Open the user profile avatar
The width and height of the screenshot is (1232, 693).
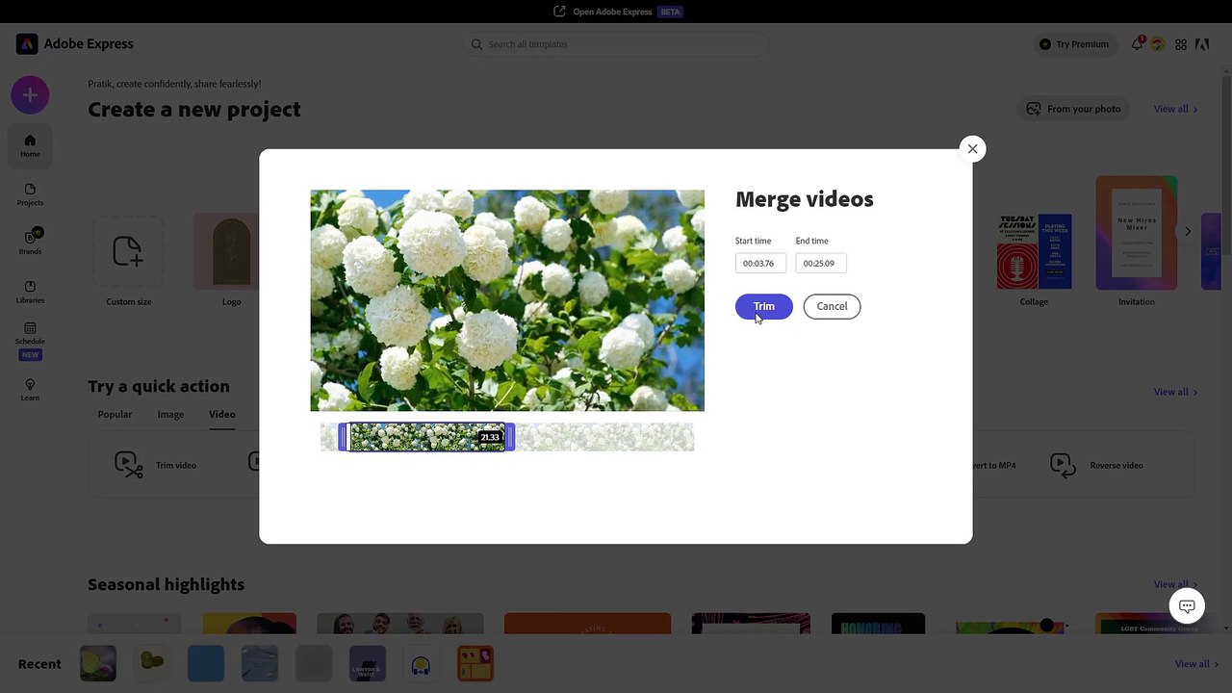pyautogui.click(x=1158, y=44)
